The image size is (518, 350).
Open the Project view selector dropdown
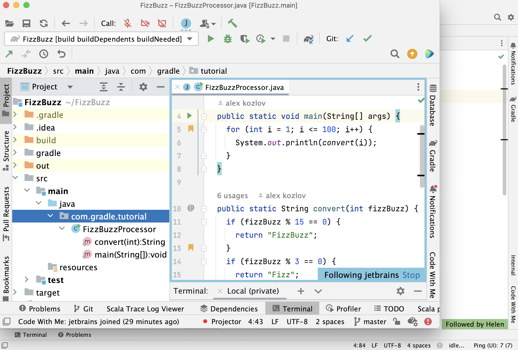click(x=70, y=87)
